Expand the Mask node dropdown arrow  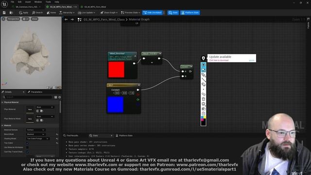160,53
